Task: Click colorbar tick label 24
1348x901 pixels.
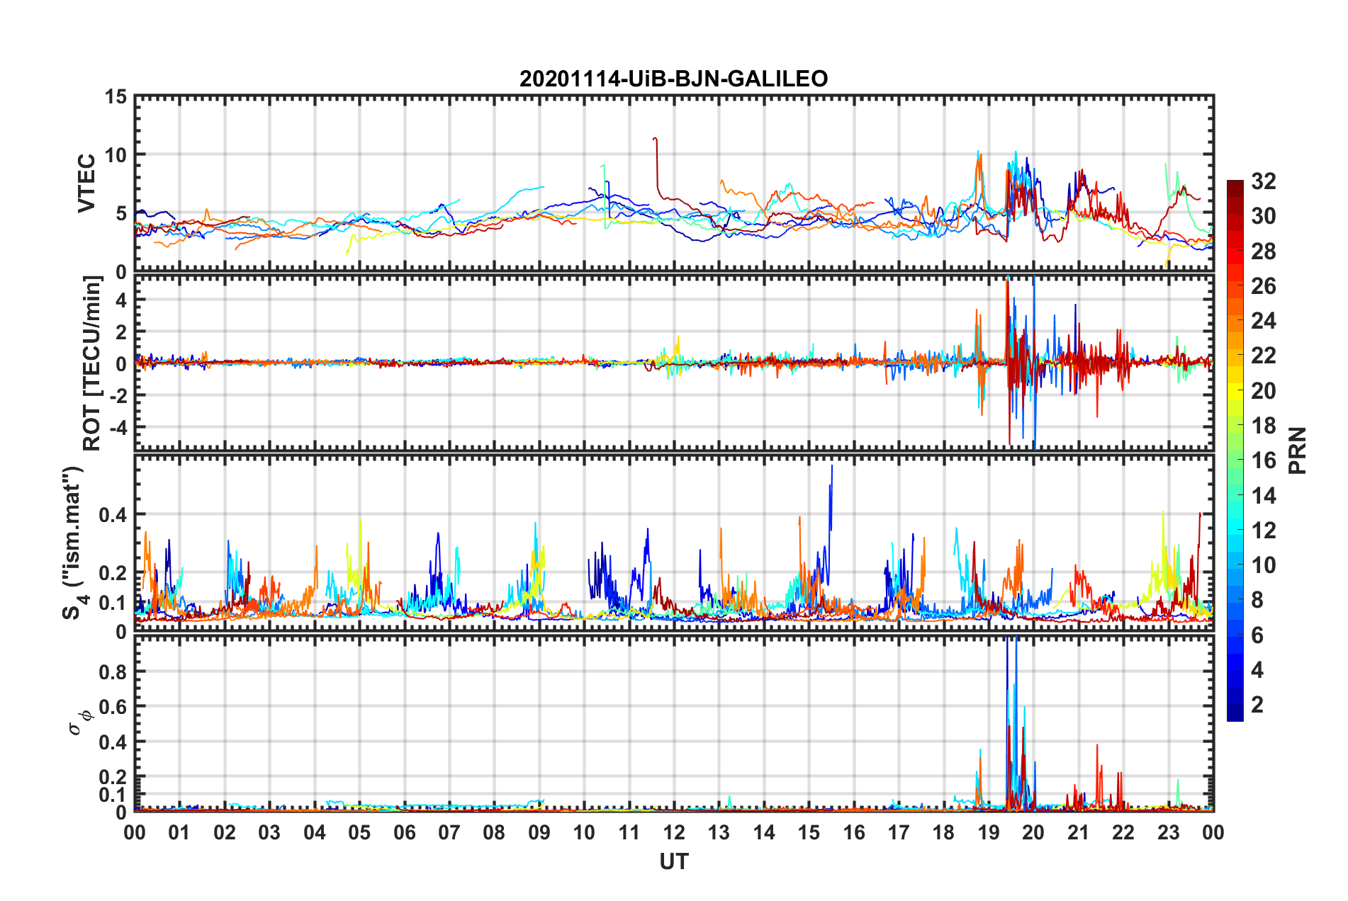Action: click(1263, 321)
